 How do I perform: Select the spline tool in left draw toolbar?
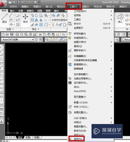click(x=2, y=80)
